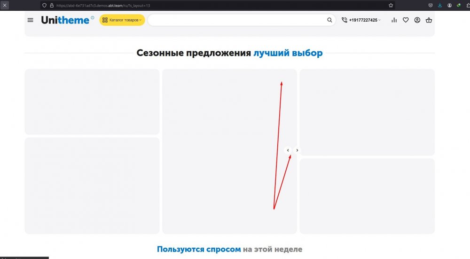
Task: Open the Firefox account icon in toolbar
Action: (449, 5)
